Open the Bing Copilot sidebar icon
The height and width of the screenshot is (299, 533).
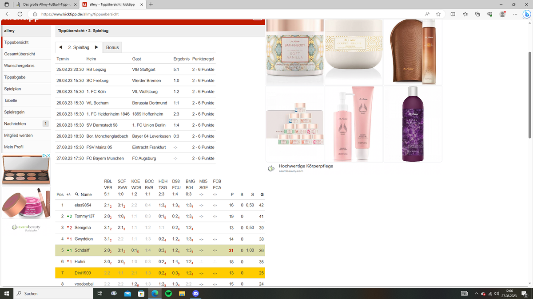(526, 14)
